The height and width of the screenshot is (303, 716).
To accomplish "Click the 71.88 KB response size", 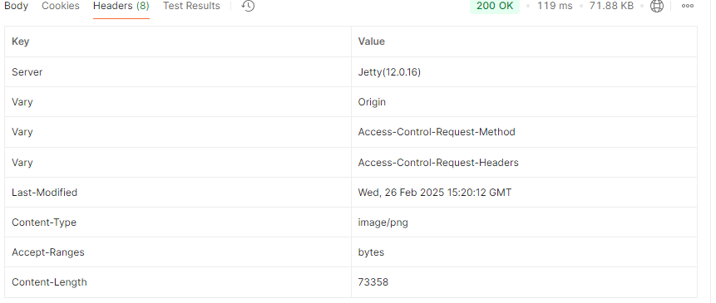I will 611,6.
